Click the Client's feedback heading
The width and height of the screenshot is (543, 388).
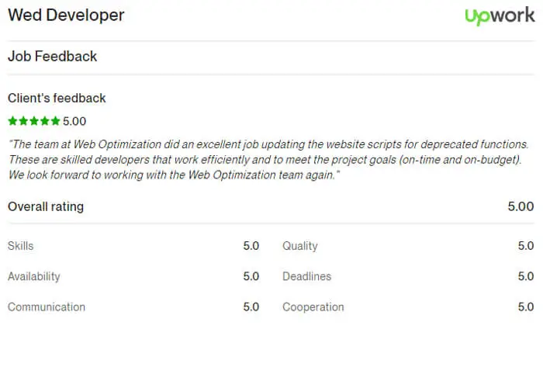(x=57, y=98)
